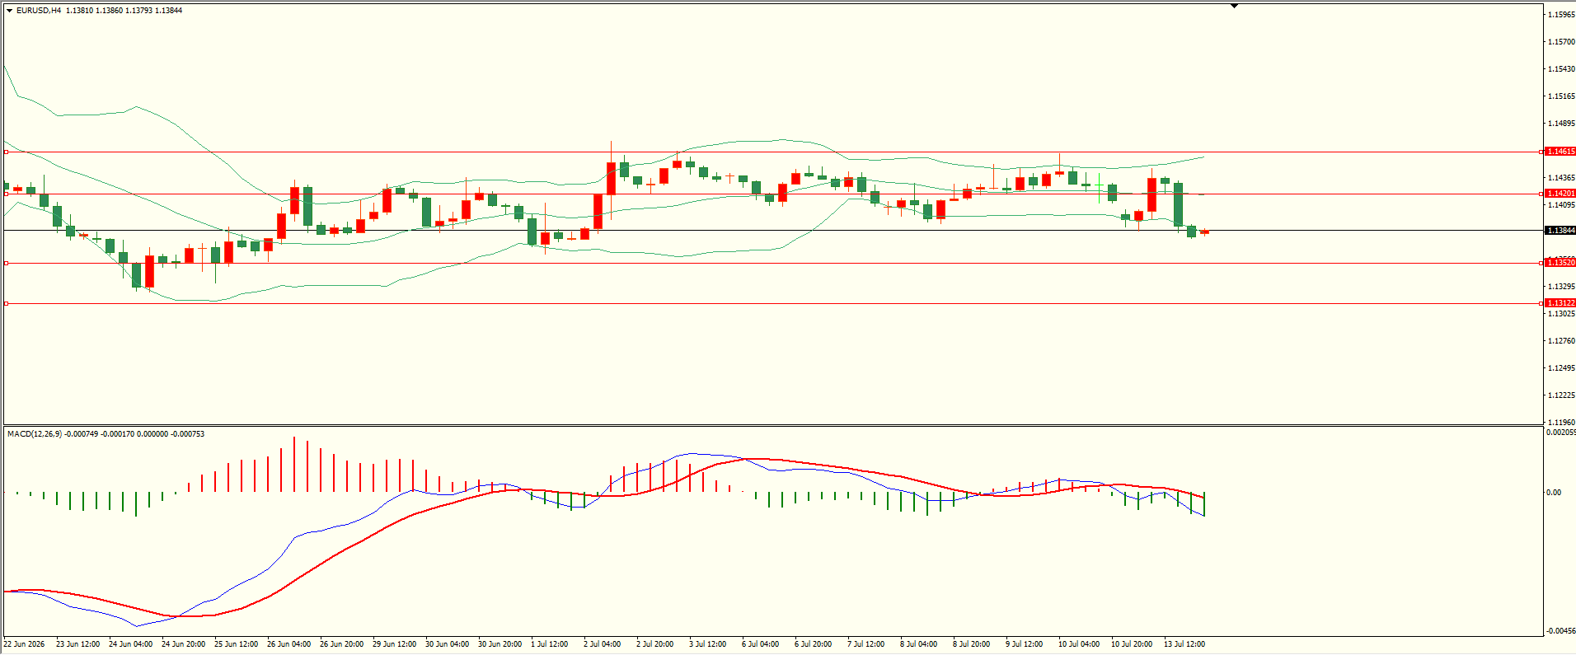Select the 1.13520 price label tag
This screenshot has height=655, width=1576.
tap(1560, 263)
